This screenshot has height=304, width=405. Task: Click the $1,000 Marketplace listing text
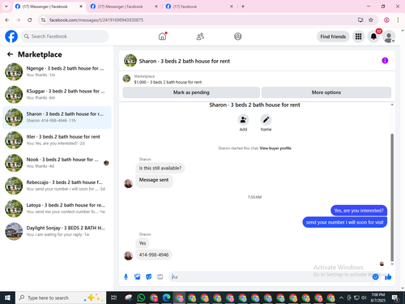click(x=168, y=82)
